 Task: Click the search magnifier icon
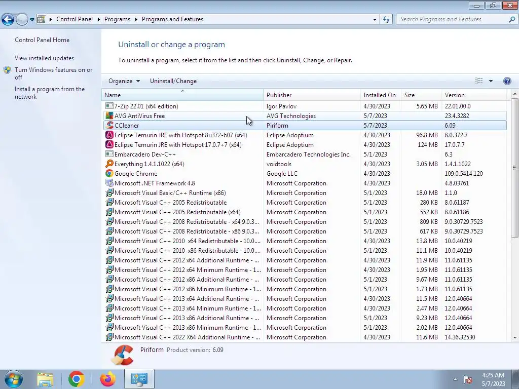pyautogui.click(x=512, y=19)
